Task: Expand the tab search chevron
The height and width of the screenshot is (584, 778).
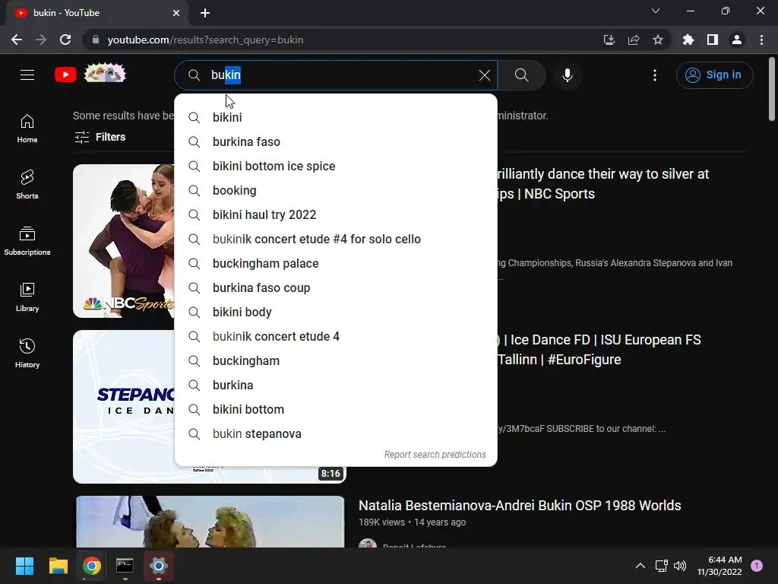Action: [656, 11]
